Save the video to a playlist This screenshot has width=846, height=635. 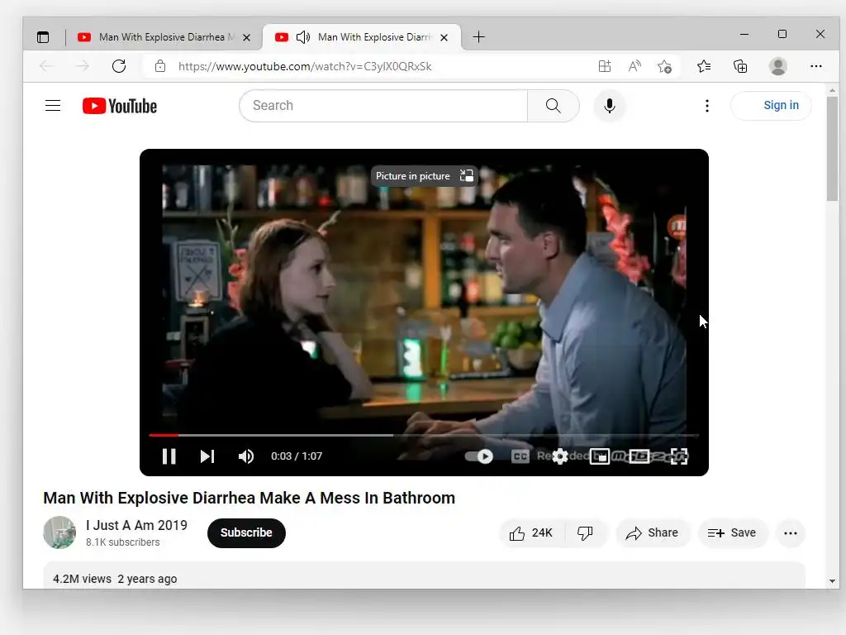click(732, 533)
